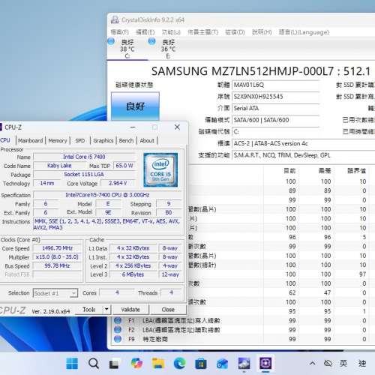Image resolution: width=375 pixels, height=375 pixels.
Task: Launch Copilot from the taskbar
Action: point(136,363)
